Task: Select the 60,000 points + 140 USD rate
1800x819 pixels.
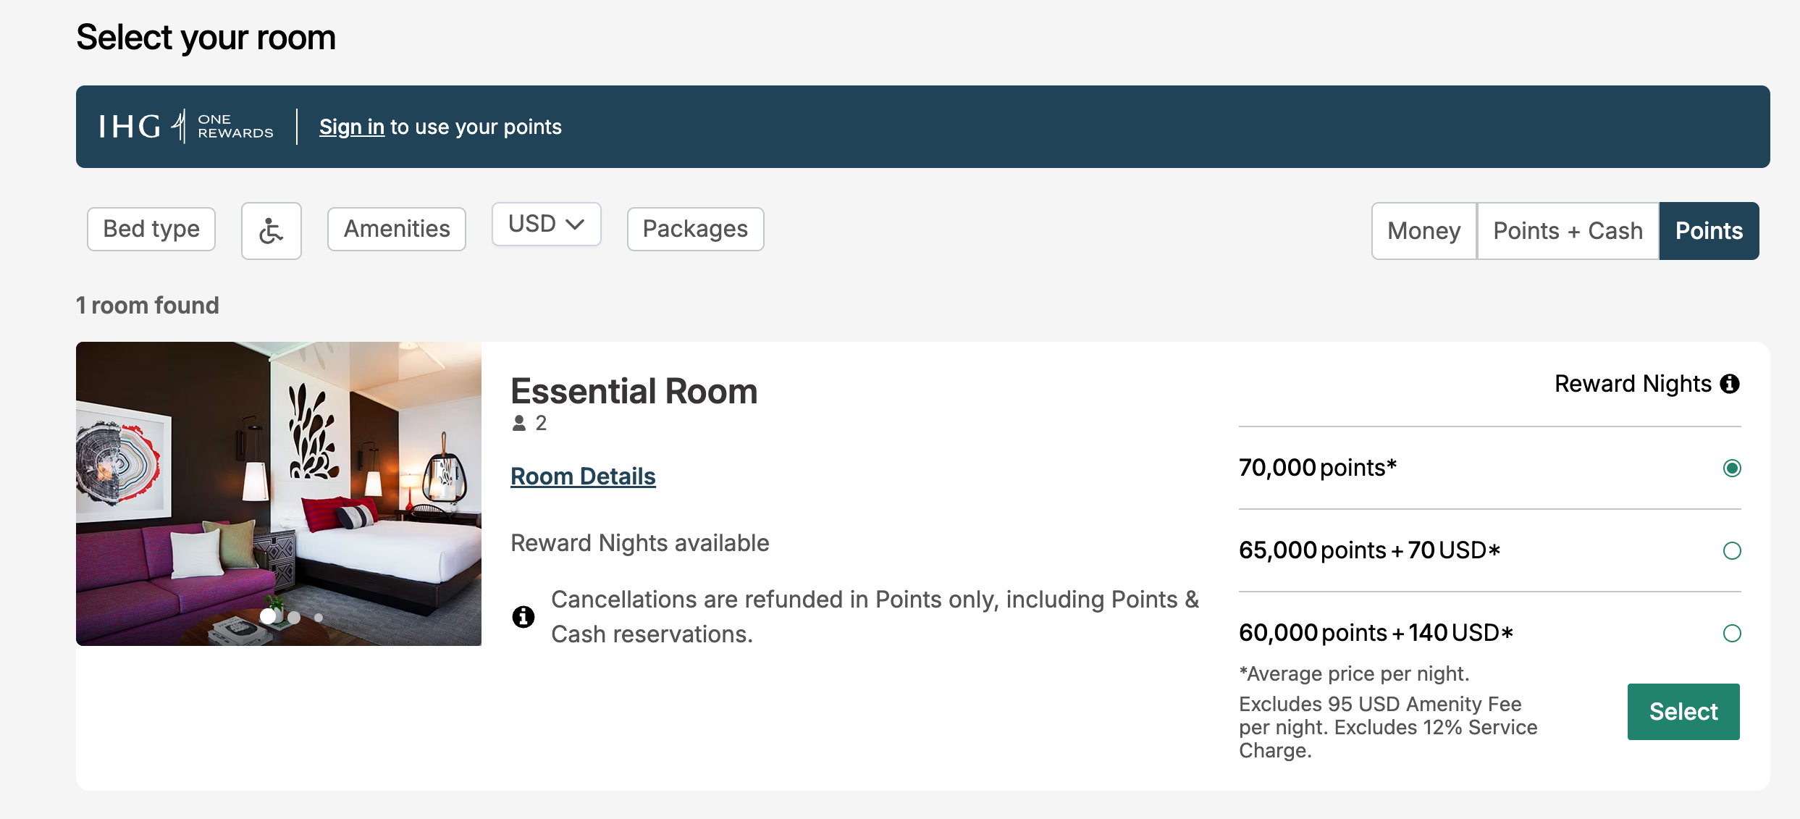Action: (x=1732, y=633)
